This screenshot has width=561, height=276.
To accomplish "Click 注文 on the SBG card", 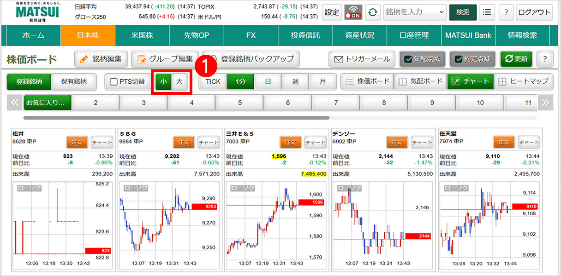I will point(184,142).
